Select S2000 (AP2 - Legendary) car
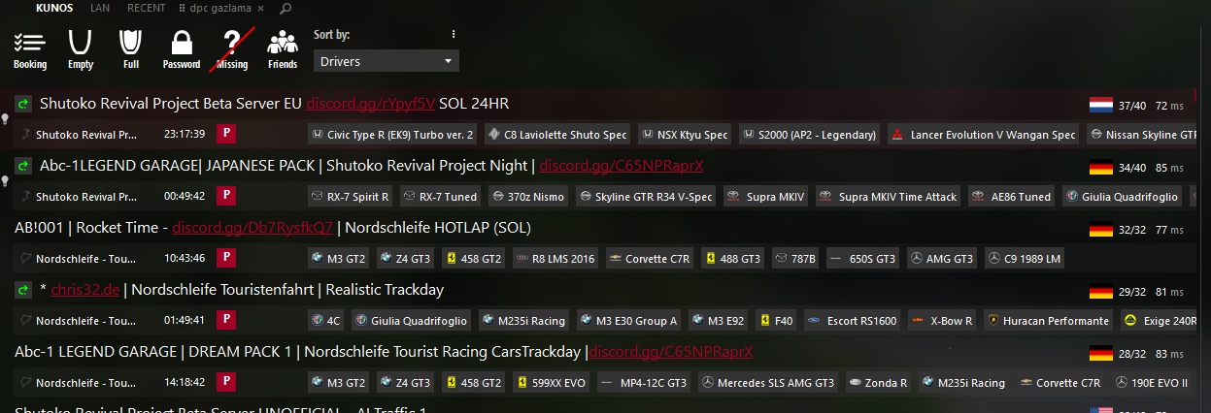 [810, 135]
